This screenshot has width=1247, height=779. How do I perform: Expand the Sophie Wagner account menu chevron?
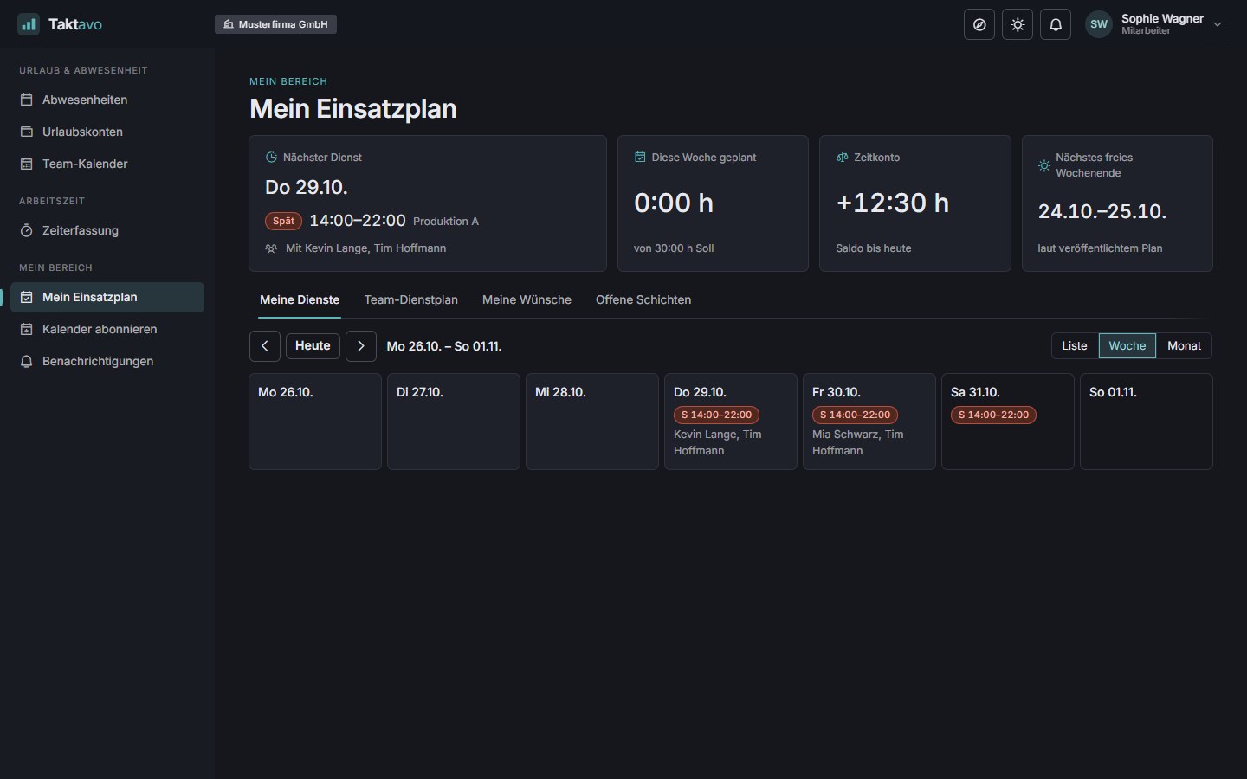[1218, 24]
